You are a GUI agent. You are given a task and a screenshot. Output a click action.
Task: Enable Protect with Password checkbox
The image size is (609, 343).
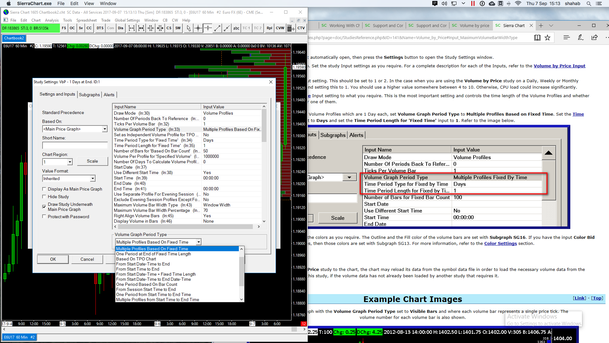click(x=44, y=217)
